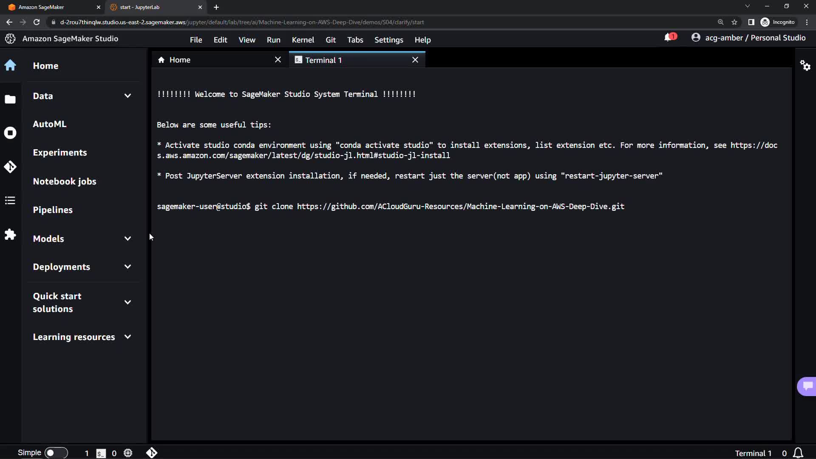Click the Home icon in left sidebar

10,65
